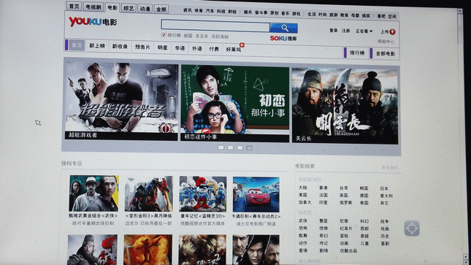Open the 关云长 movie banner
471x265 pixels.
345,105
